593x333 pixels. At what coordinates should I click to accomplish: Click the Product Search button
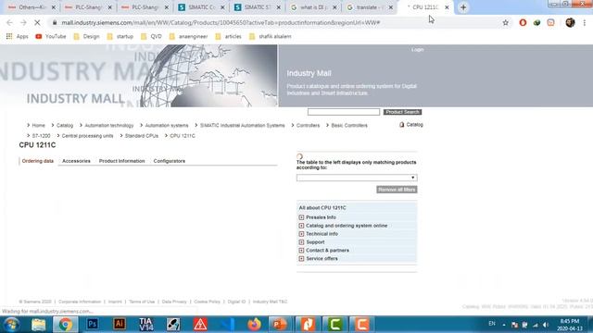402,112
